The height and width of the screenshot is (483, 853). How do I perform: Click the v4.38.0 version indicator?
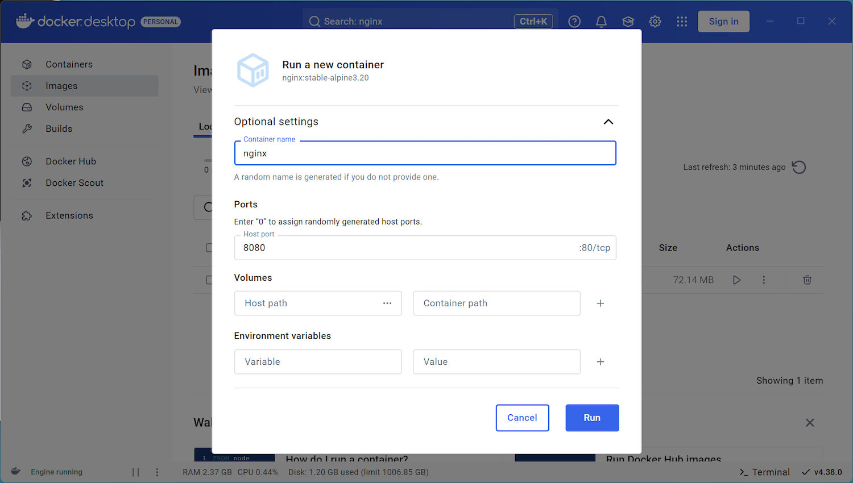click(822, 472)
